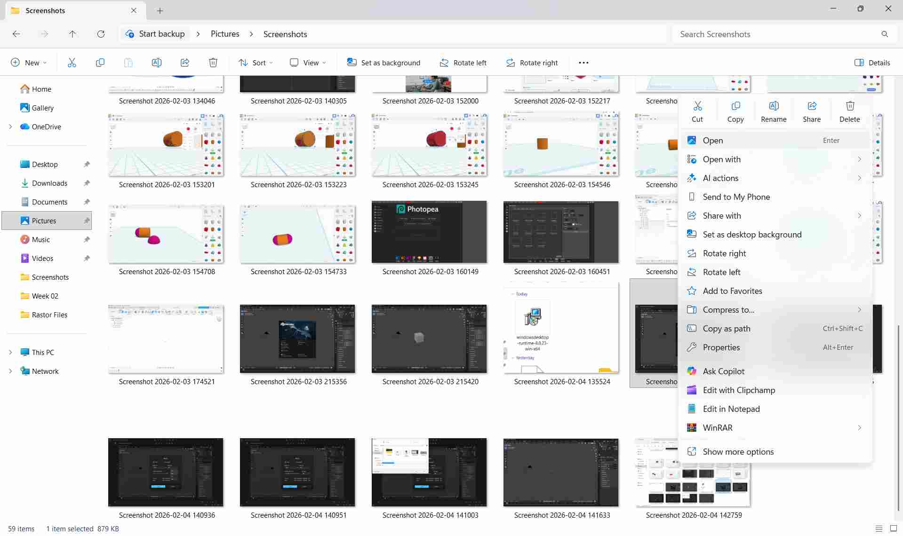Open the Sort dropdown menu

[256, 63]
